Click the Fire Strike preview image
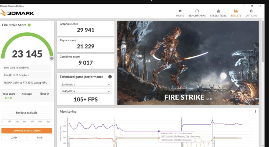This screenshot has height=147, width=269. click(188, 63)
